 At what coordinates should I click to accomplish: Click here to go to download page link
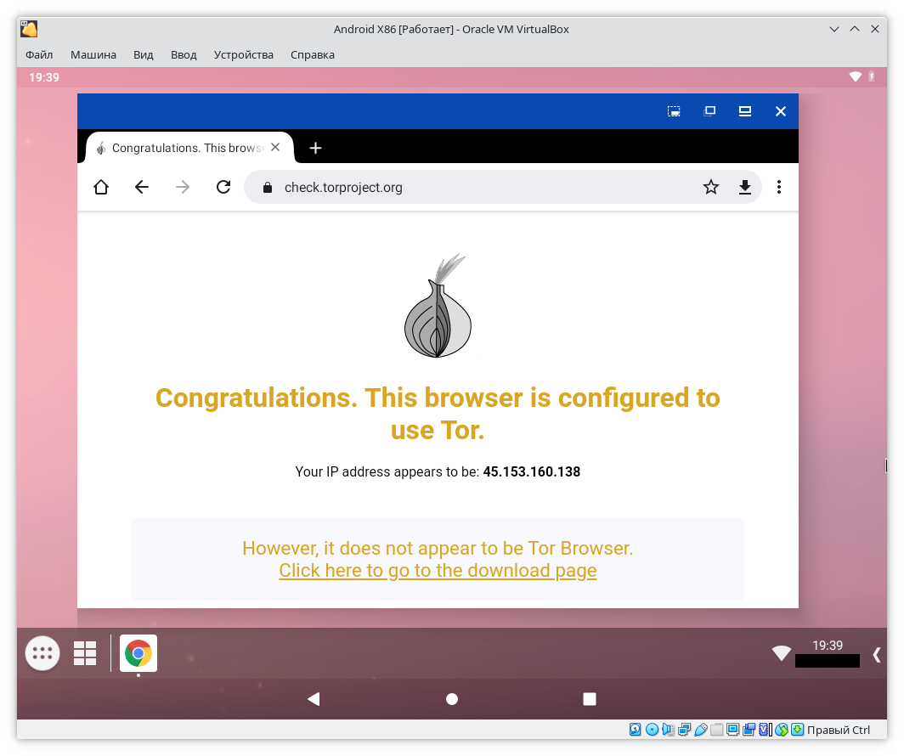pyautogui.click(x=438, y=571)
